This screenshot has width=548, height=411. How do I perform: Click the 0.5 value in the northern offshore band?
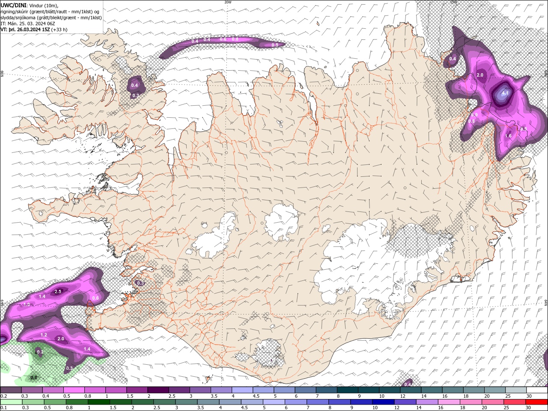275,45
